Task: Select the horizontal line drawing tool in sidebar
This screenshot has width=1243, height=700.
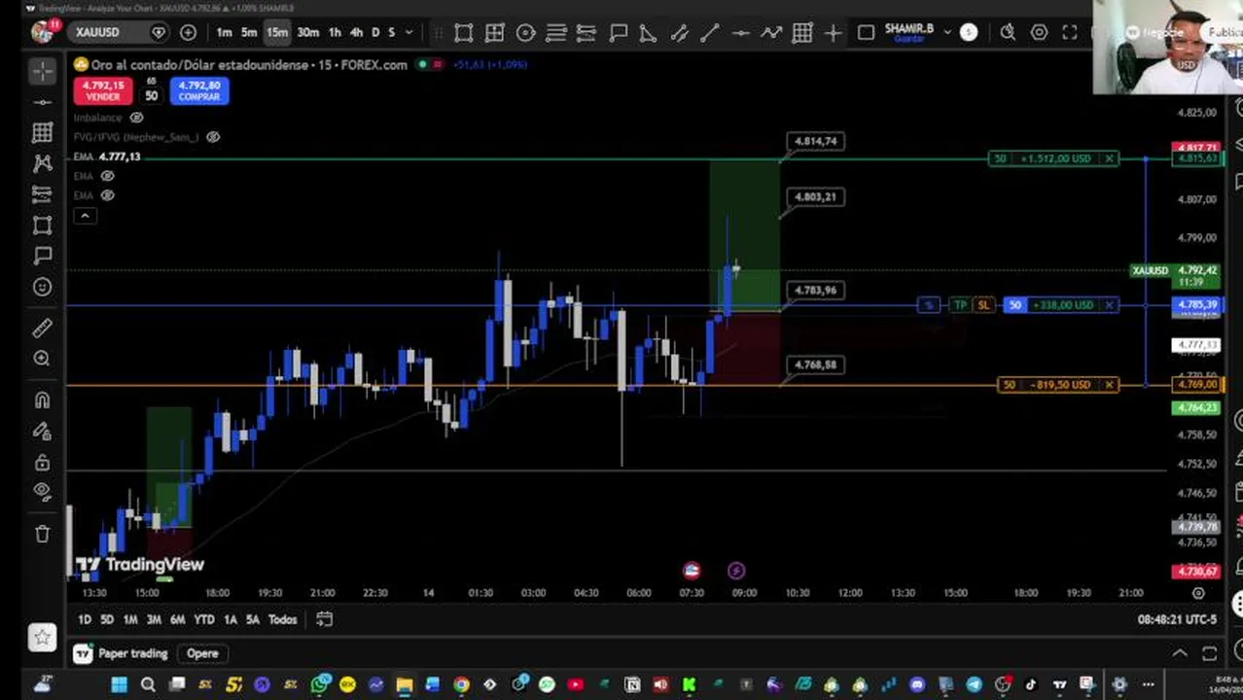Action: point(42,101)
